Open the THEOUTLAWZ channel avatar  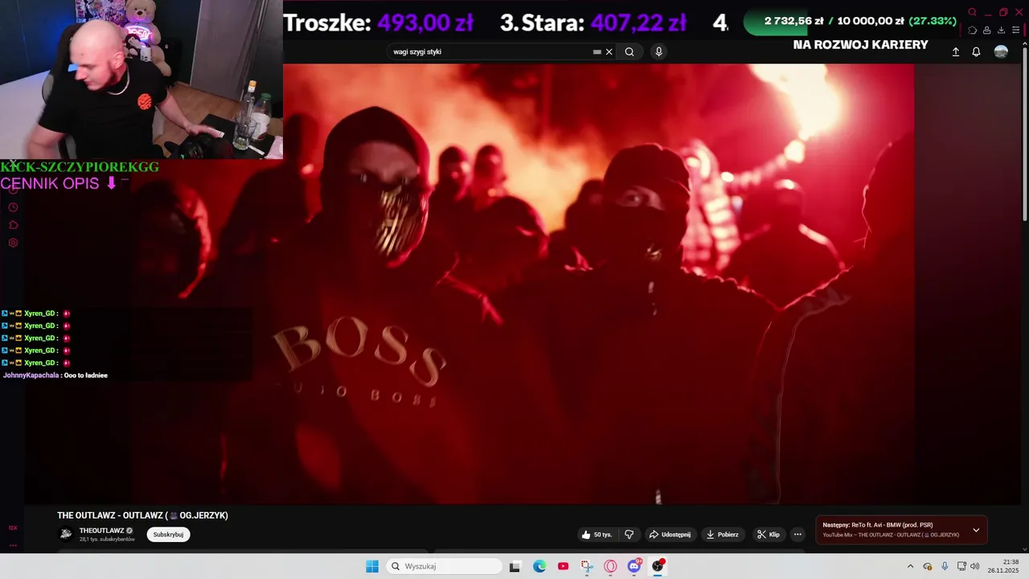(x=66, y=534)
